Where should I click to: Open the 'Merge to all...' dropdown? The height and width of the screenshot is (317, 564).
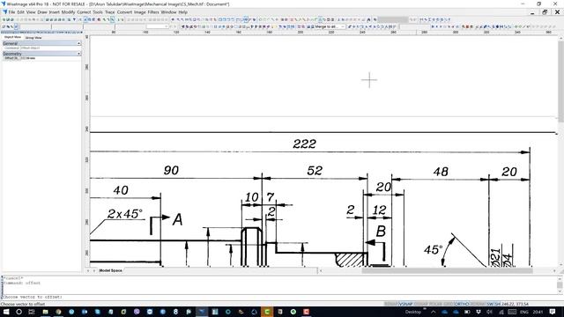343,26
